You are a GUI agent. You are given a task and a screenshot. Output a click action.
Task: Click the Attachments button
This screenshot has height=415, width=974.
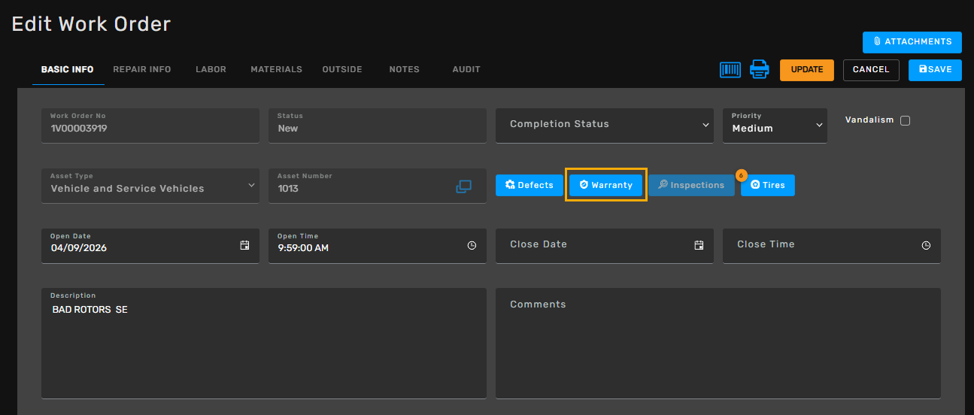[912, 42]
